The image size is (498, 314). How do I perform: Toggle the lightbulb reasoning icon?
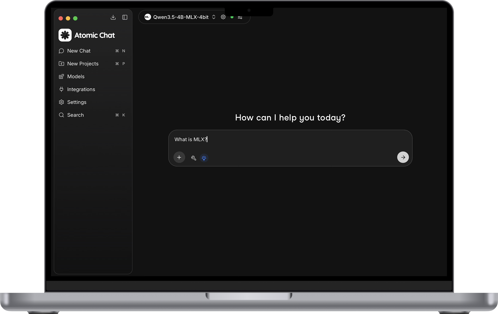click(204, 158)
